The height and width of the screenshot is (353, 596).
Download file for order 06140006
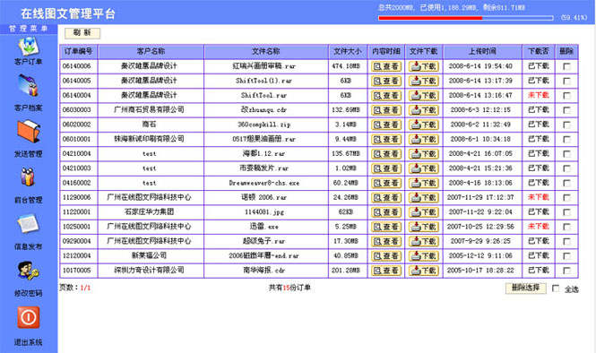coord(424,66)
